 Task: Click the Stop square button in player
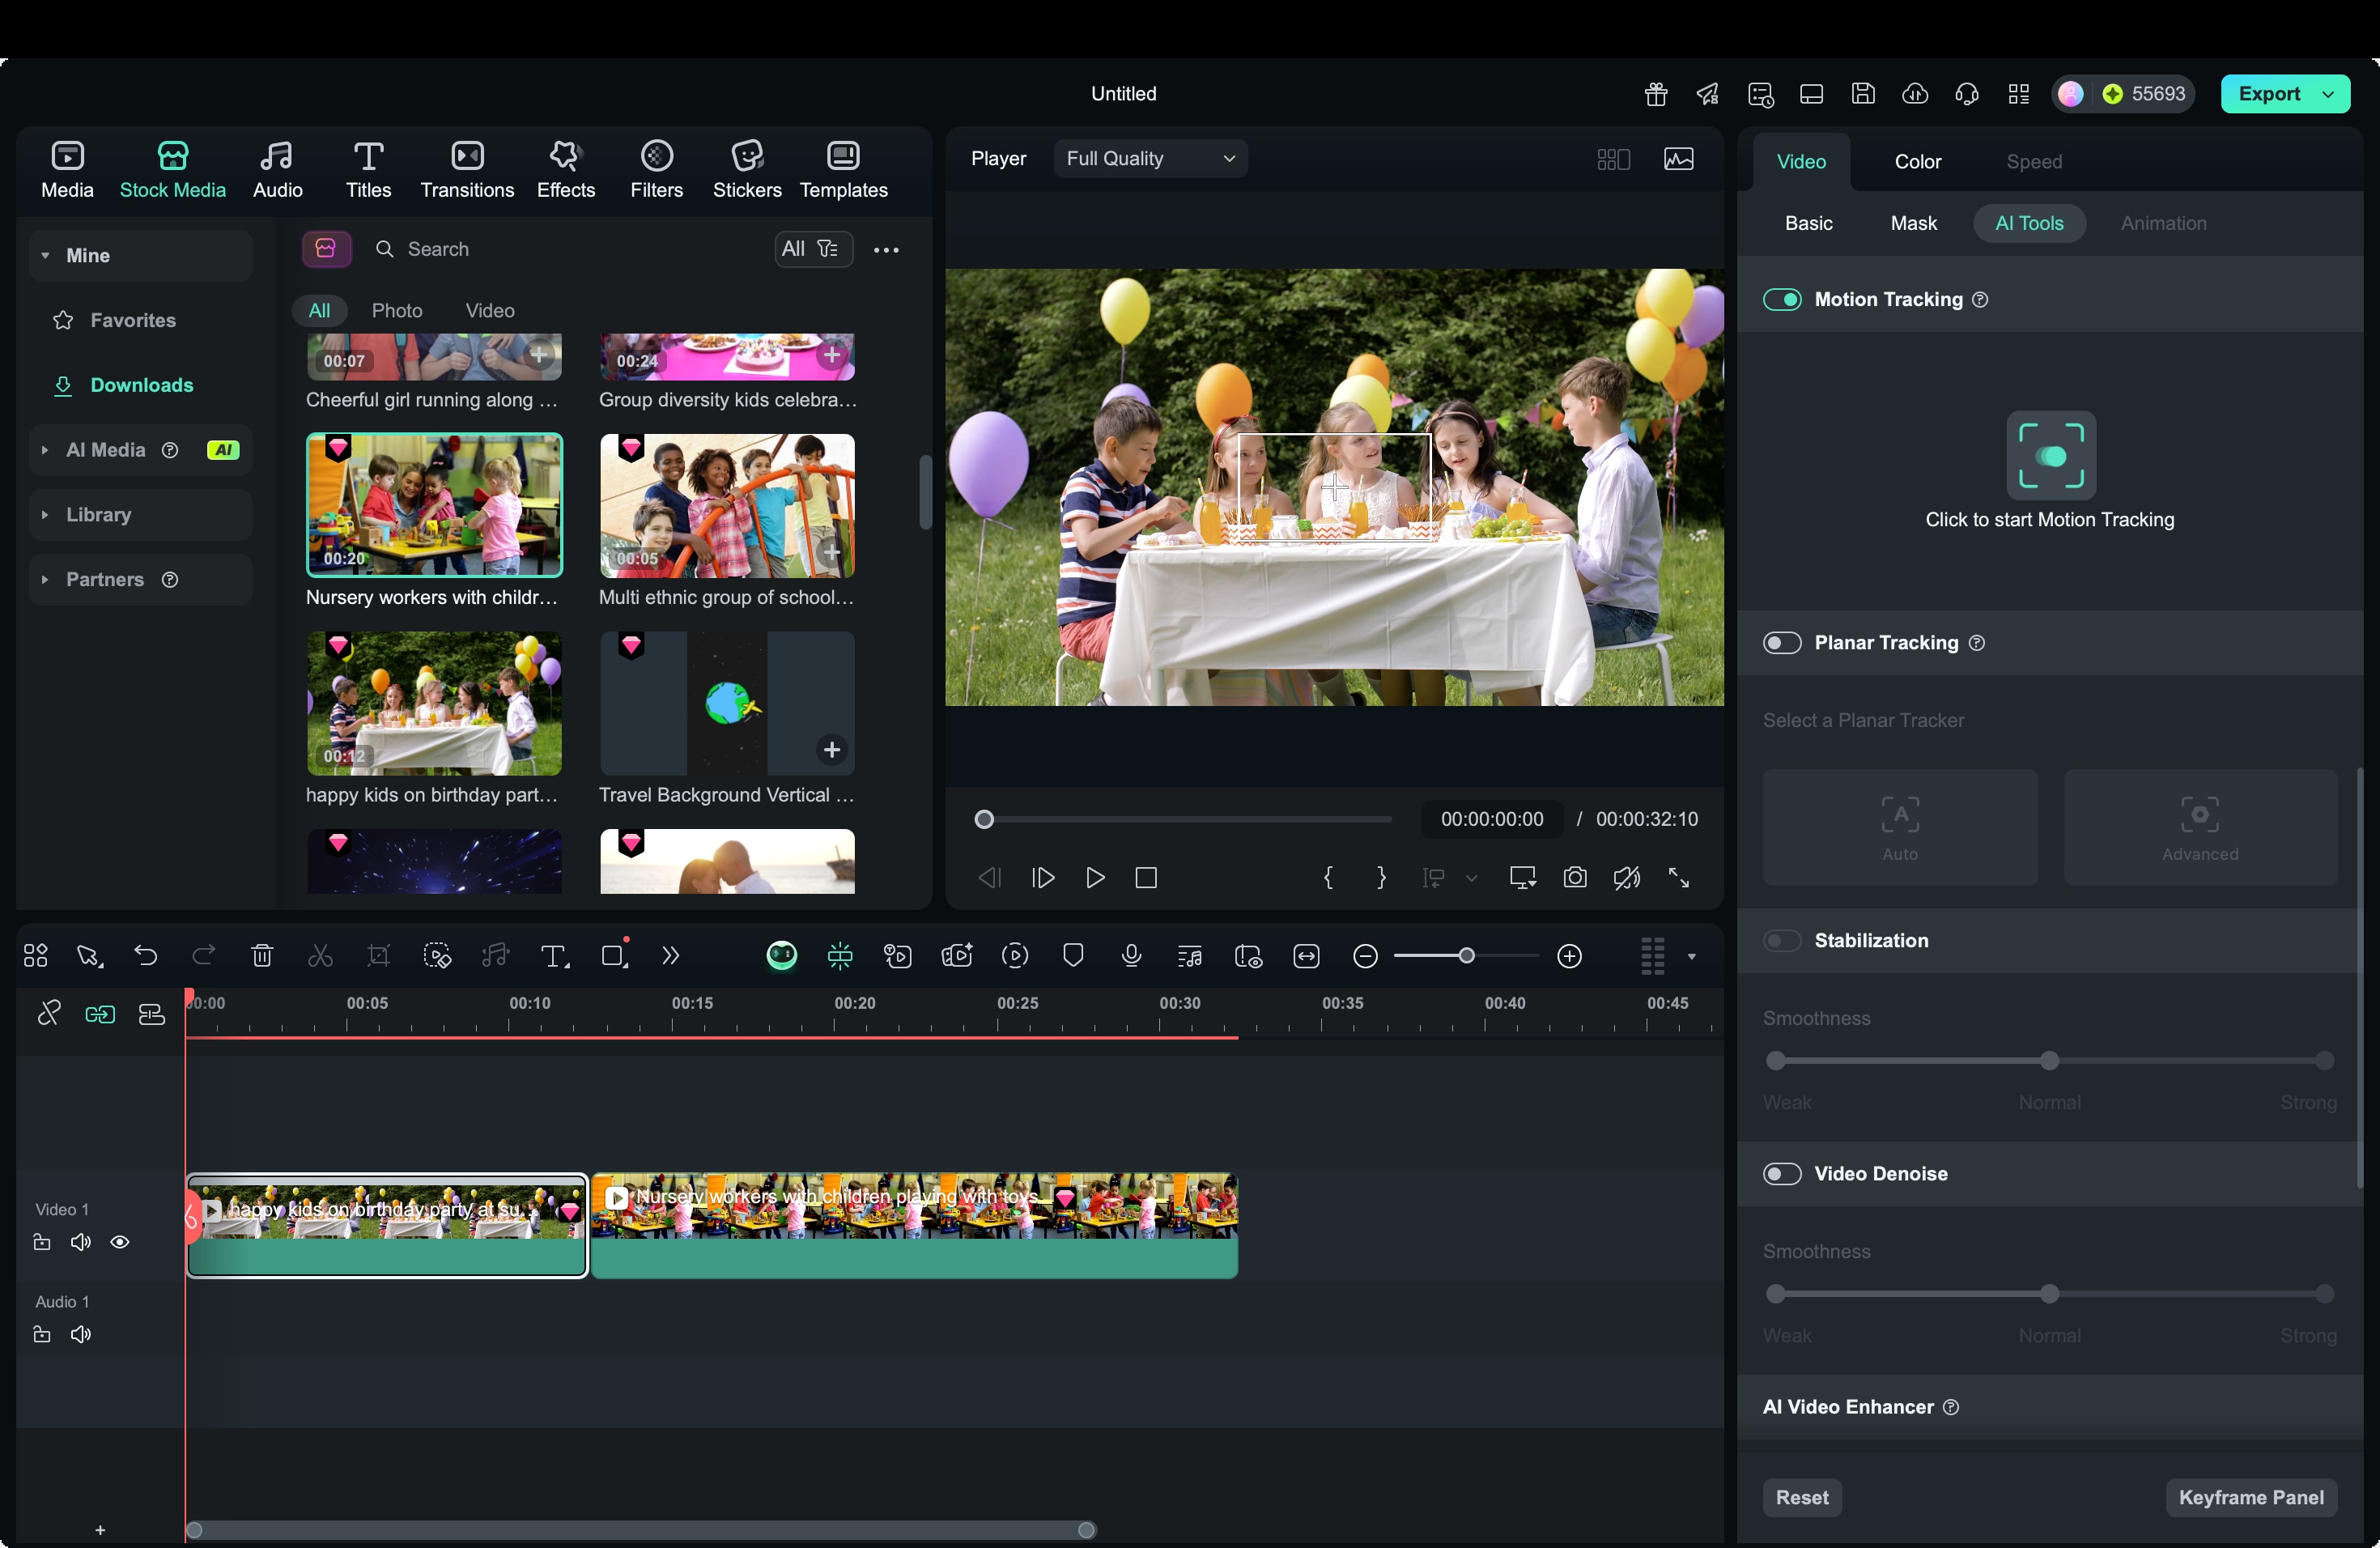coord(1147,878)
